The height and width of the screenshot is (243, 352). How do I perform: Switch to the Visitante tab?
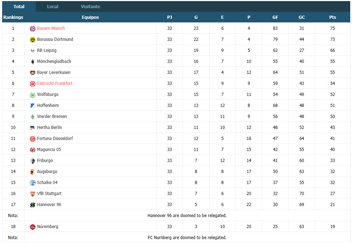coord(91,6)
